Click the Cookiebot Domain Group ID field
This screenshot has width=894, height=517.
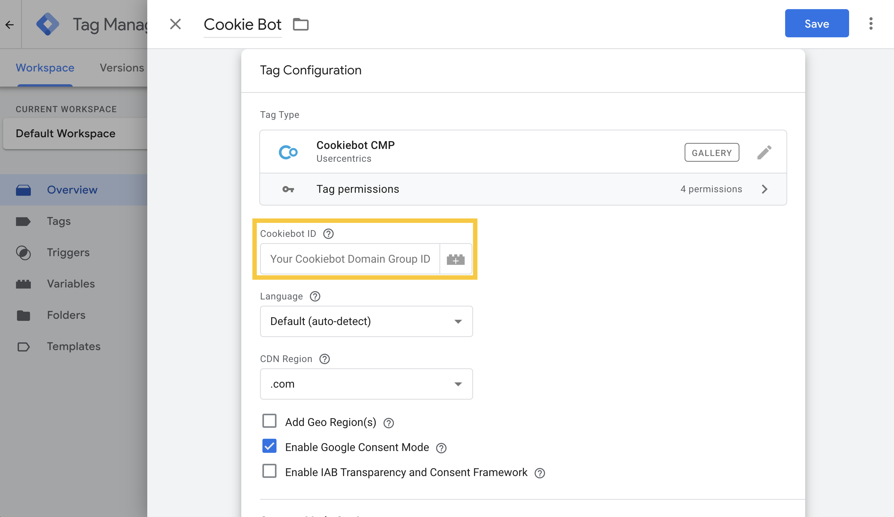click(350, 259)
